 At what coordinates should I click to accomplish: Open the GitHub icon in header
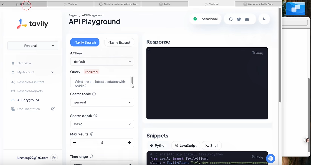click(231, 19)
